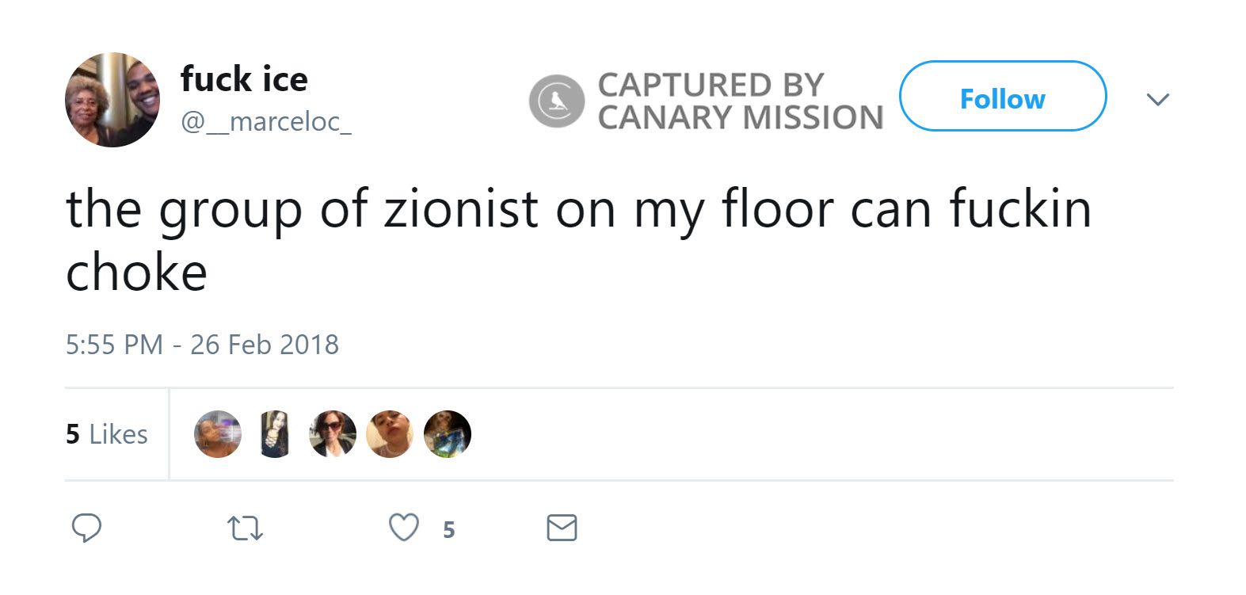Click the reply speech bubble icon
Image resolution: width=1246 pixels, height=595 pixels.
click(86, 528)
